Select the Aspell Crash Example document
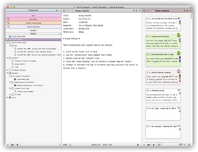198x152 pixels. pyautogui.click(x=25, y=91)
